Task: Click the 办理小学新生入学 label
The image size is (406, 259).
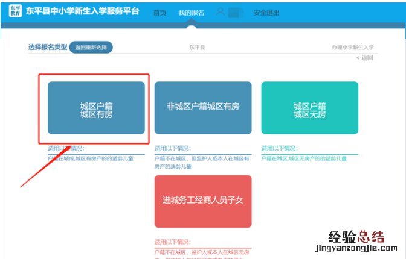Action: coord(352,47)
